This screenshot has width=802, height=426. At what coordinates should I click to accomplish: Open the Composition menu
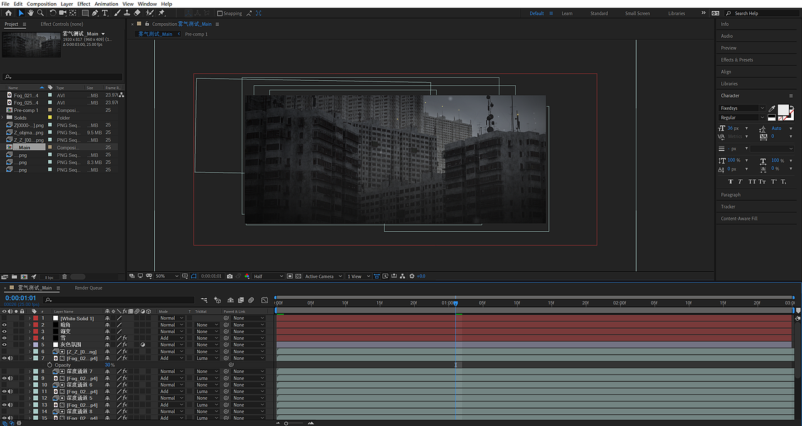point(41,4)
